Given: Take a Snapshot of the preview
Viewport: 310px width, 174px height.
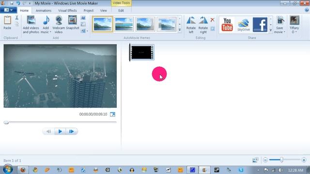Looking at the screenshot, I should pyautogui.click(x=73, y=23).
